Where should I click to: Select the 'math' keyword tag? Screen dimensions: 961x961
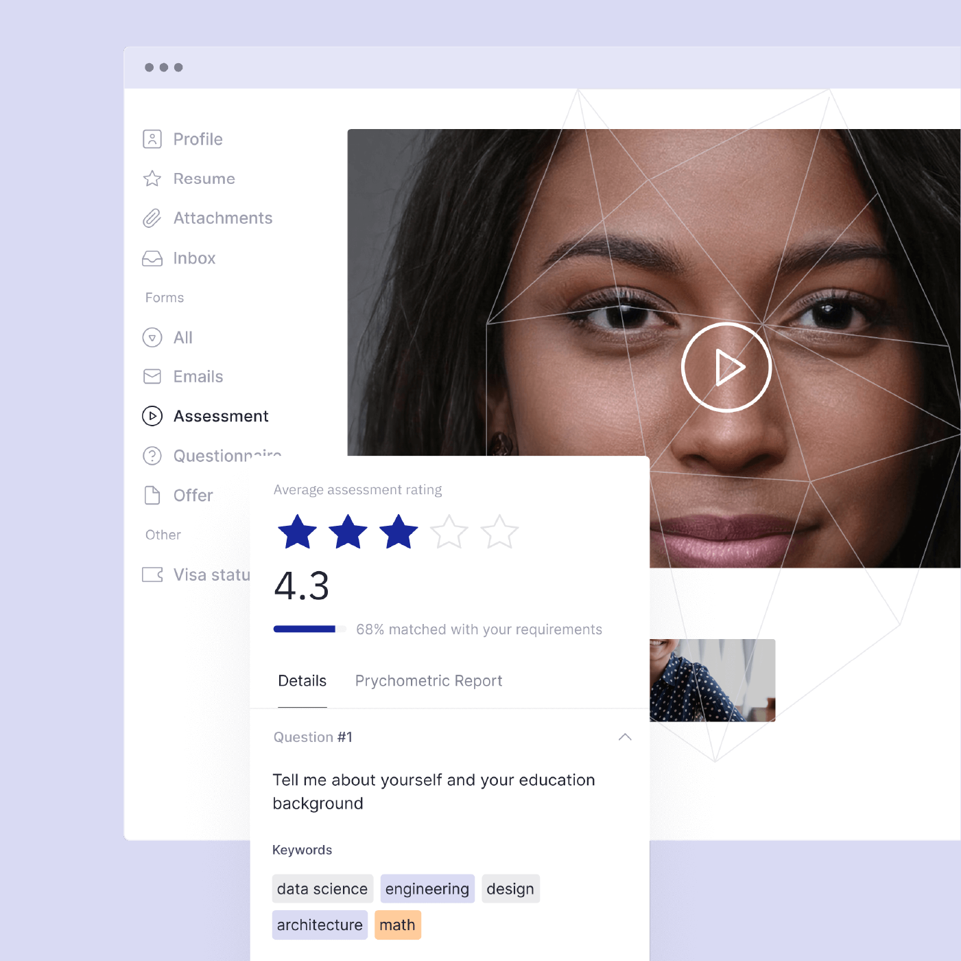pyautogui.click(x=398, y=925)
